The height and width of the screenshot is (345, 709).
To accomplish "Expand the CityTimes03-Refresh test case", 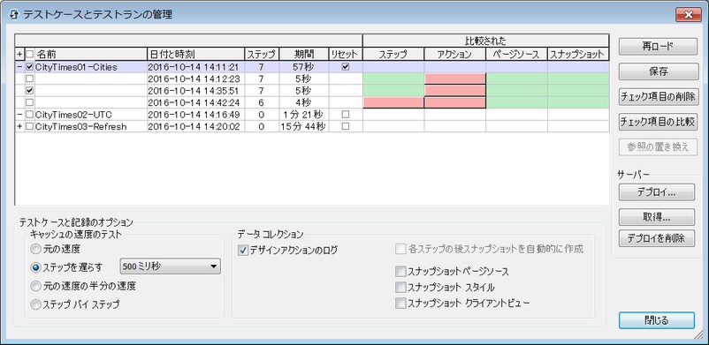I will pyautogui.click(x=19, y=126).
